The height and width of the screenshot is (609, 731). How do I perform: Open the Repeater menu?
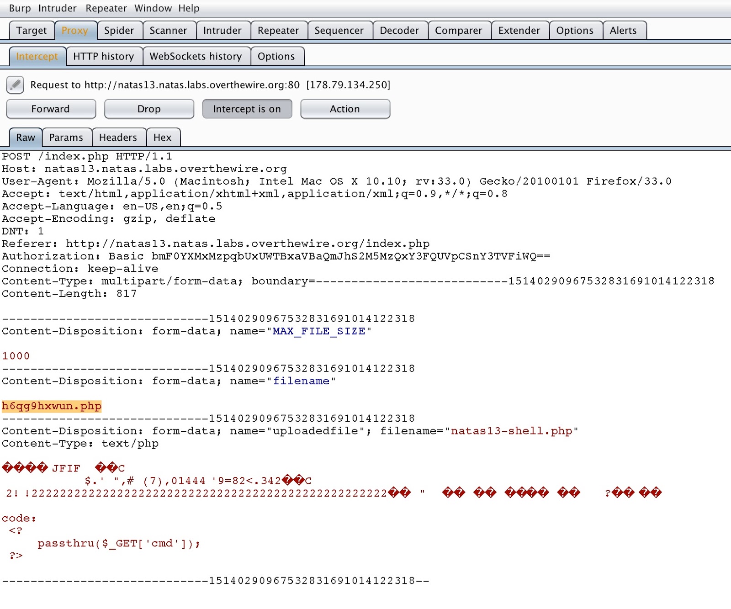pos(106,8)
